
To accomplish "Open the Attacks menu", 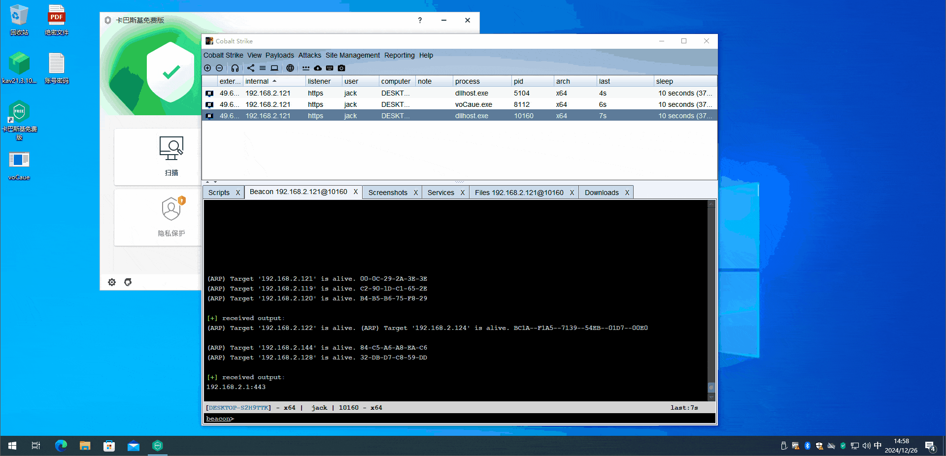I will [309, 55].
